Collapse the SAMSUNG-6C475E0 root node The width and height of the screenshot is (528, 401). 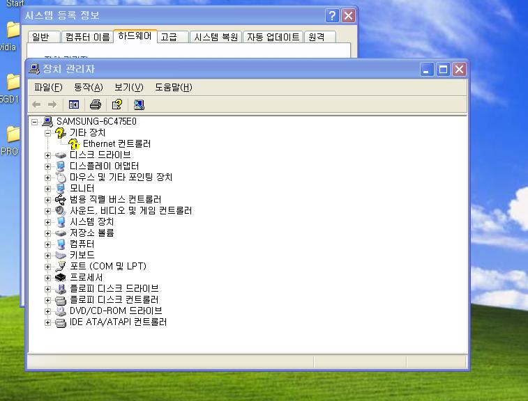[34, 122]
